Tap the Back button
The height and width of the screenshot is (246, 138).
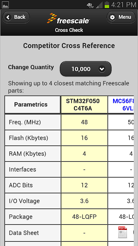click(x=16, y=17)
